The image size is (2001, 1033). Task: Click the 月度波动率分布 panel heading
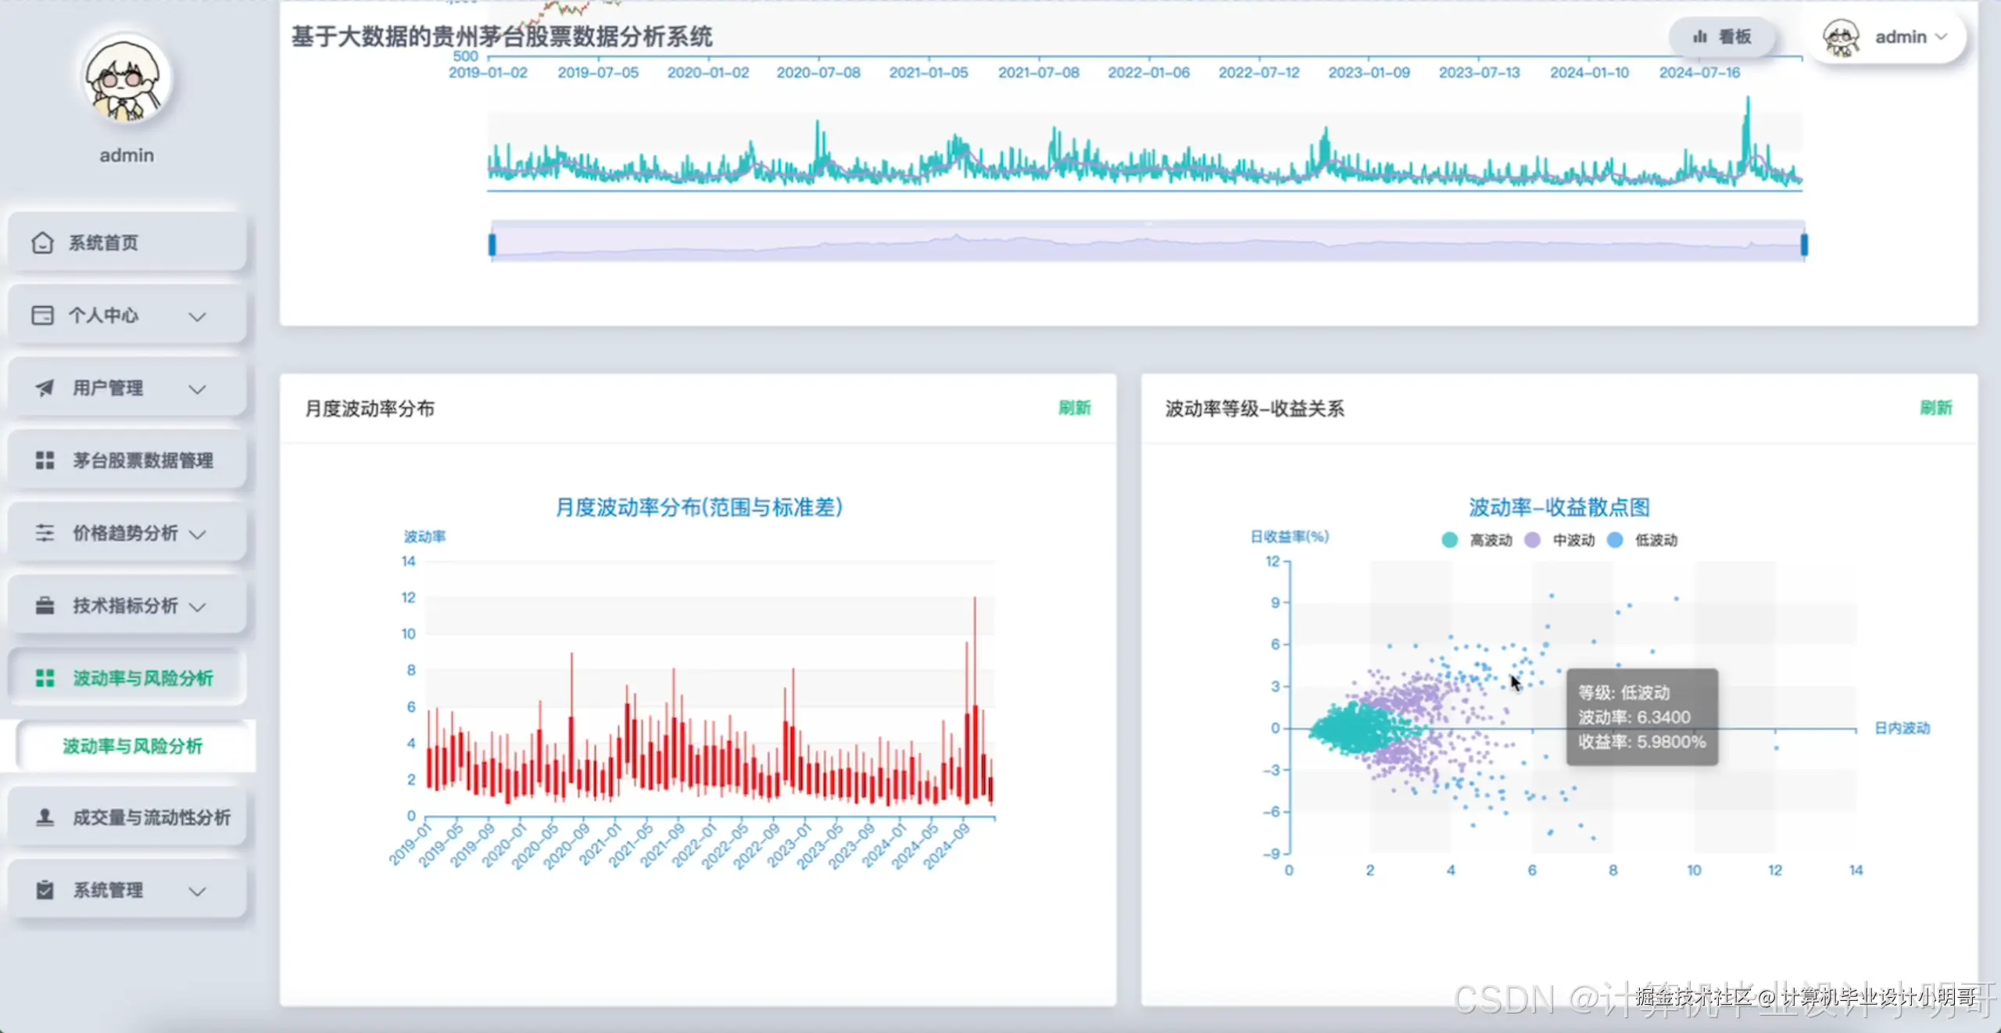[370, 409]
